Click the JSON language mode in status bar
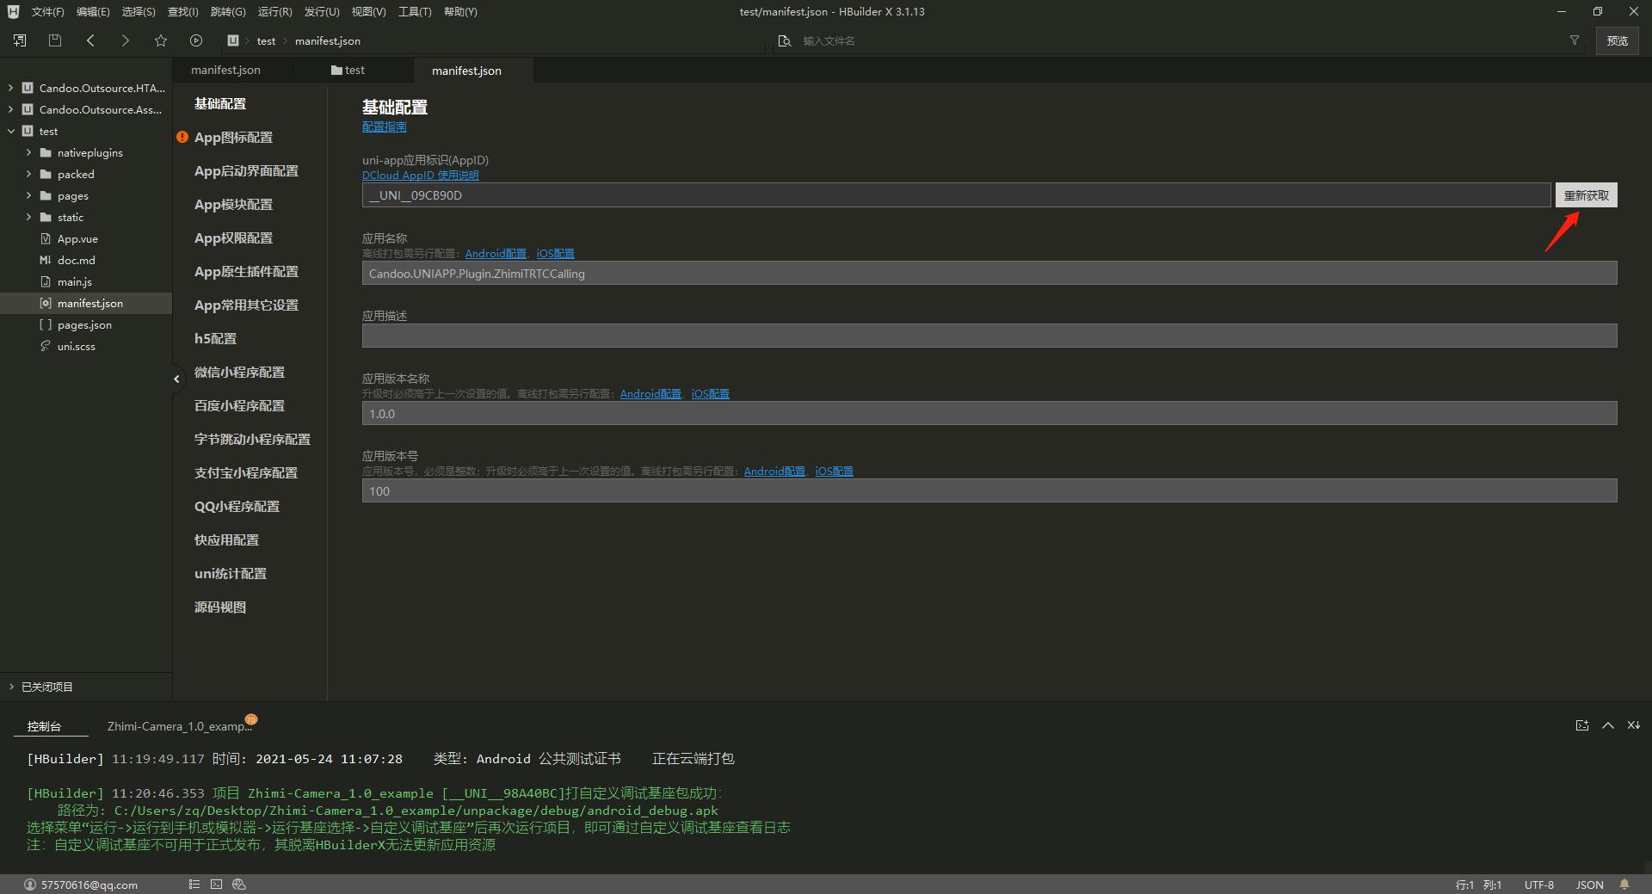 (x=1589, y=885)
